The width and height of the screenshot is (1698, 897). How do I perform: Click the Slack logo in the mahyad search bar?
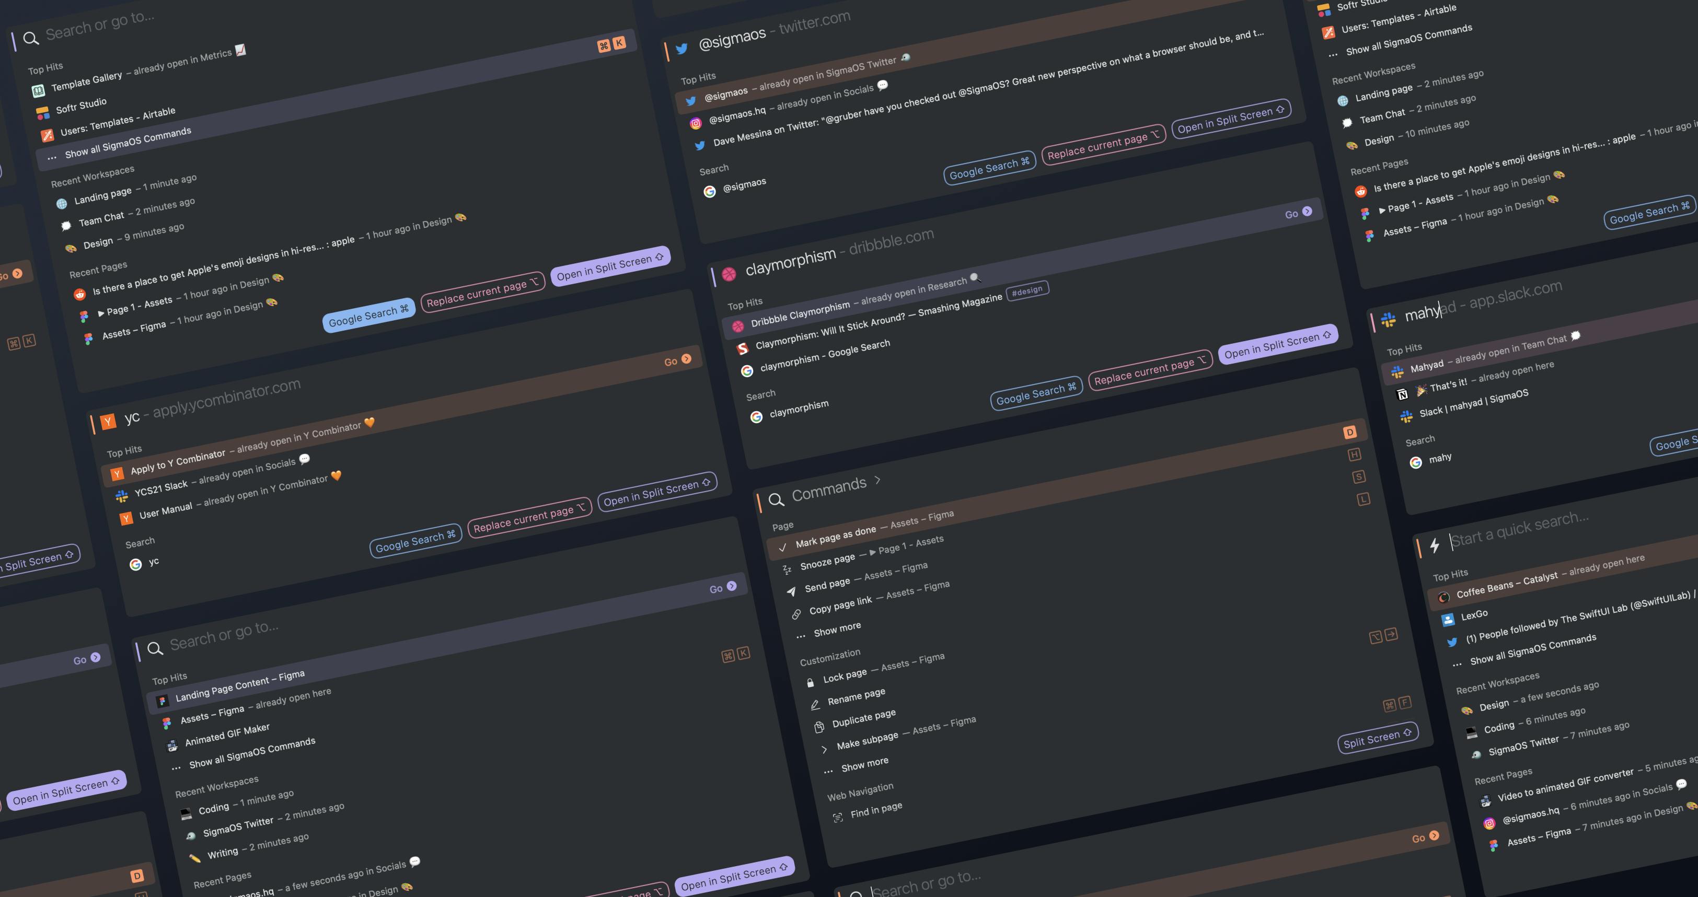coord(1389,320)
